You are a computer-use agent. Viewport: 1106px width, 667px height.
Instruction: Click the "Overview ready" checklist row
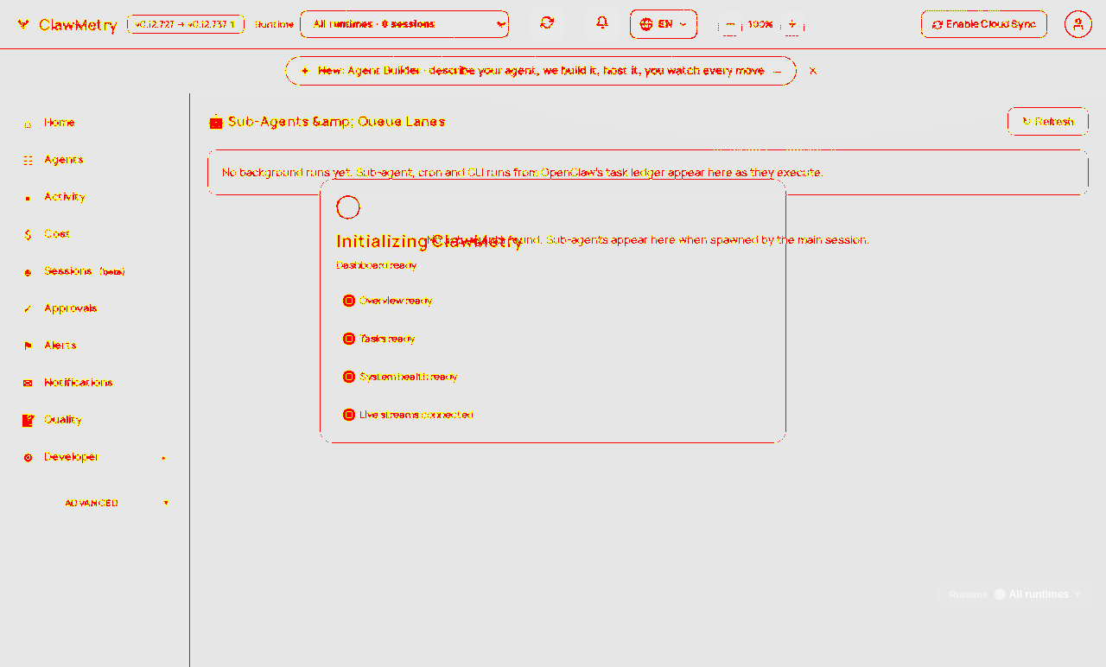point(552,301)
